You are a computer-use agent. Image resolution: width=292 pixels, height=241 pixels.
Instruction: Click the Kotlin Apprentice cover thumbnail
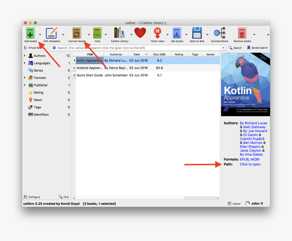click(245, 84)
